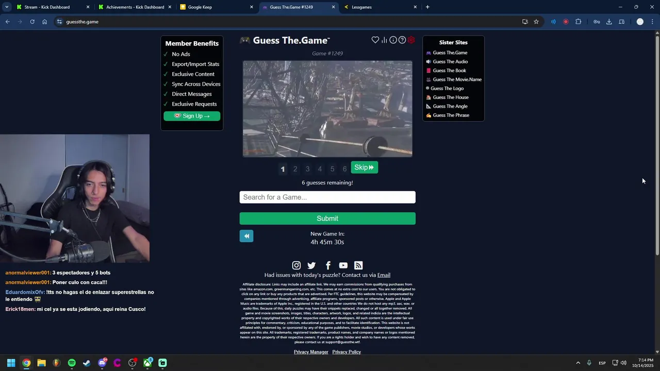Open the statistics bar chart icon
This screenshot has width=660, height=371.
[x=384, y=40]
